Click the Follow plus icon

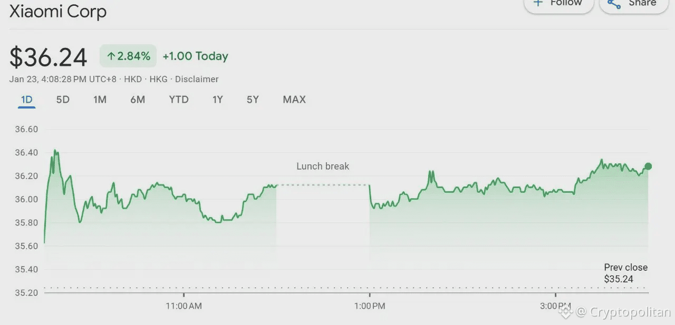(539, 3)
